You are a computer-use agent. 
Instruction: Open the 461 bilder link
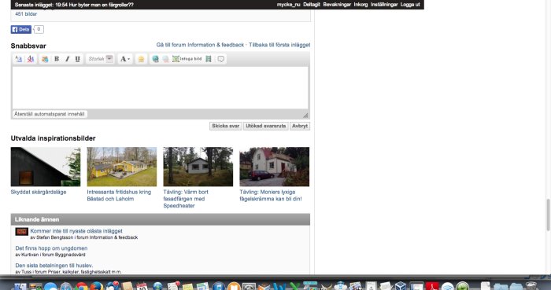click(x=26, y=14)
